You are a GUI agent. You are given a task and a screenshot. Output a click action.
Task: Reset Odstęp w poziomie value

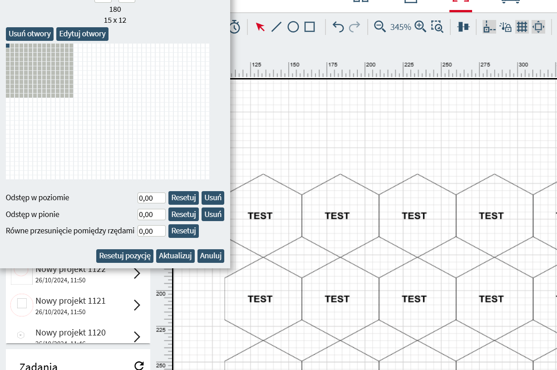click(x=183, y=198)
